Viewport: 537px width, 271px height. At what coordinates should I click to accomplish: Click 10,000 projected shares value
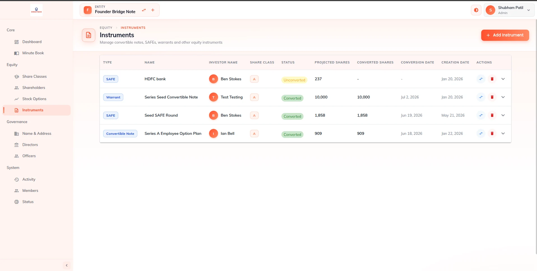[321, 97]
